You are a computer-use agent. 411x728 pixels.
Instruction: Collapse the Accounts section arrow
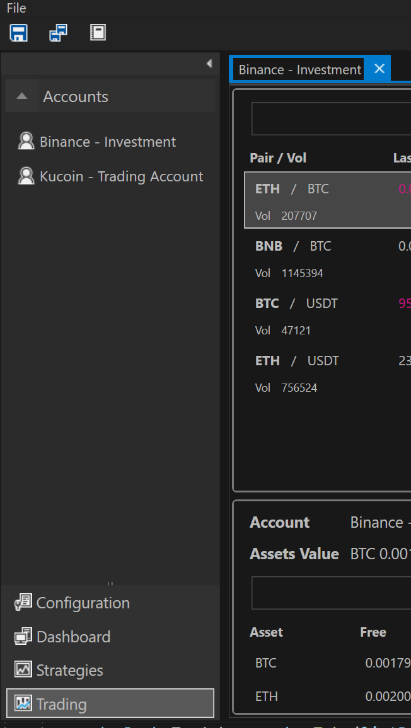click(22, 96)
